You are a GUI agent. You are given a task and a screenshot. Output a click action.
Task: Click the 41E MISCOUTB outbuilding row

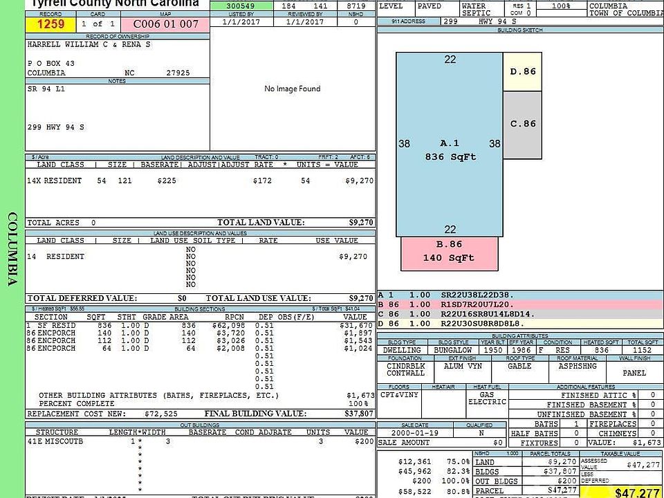pos(200,441)
